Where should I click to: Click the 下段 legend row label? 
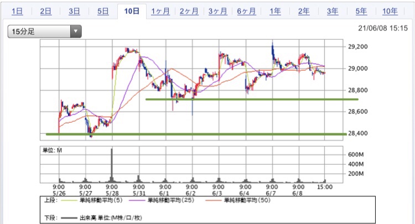point(51,218)
